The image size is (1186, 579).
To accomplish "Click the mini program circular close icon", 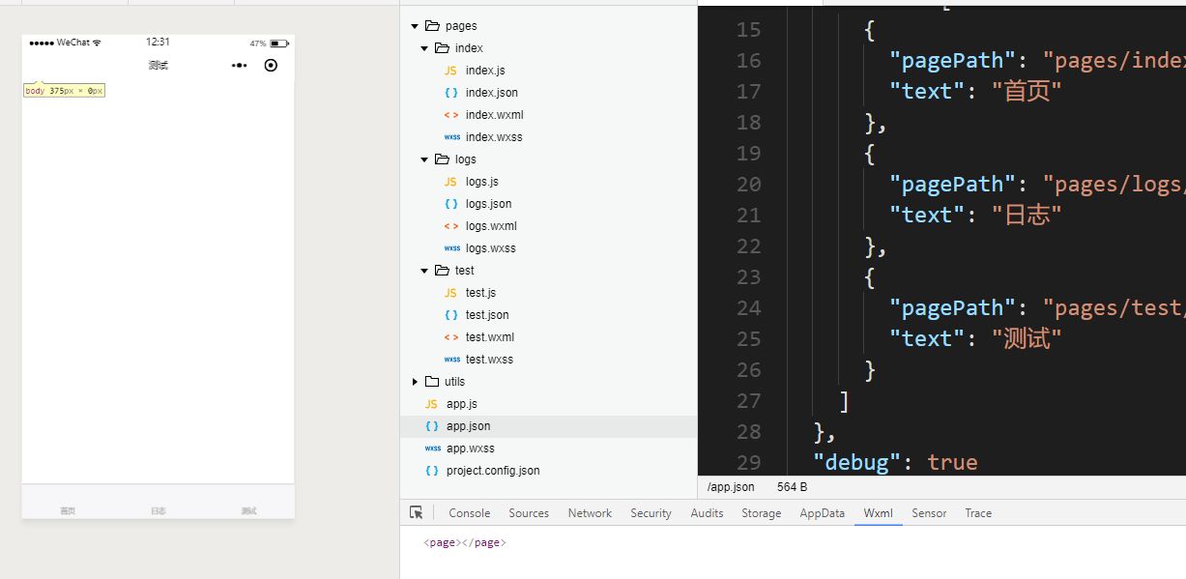I will click(x=271, y=65).
